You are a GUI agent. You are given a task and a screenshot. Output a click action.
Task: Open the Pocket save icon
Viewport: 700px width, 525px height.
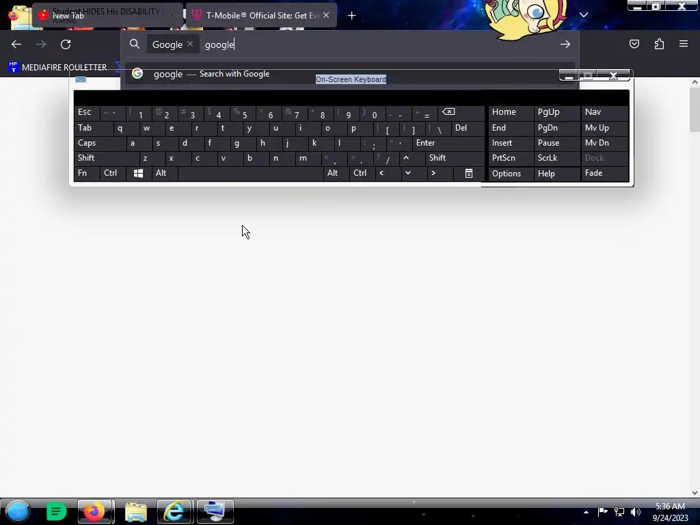(634, 44)
